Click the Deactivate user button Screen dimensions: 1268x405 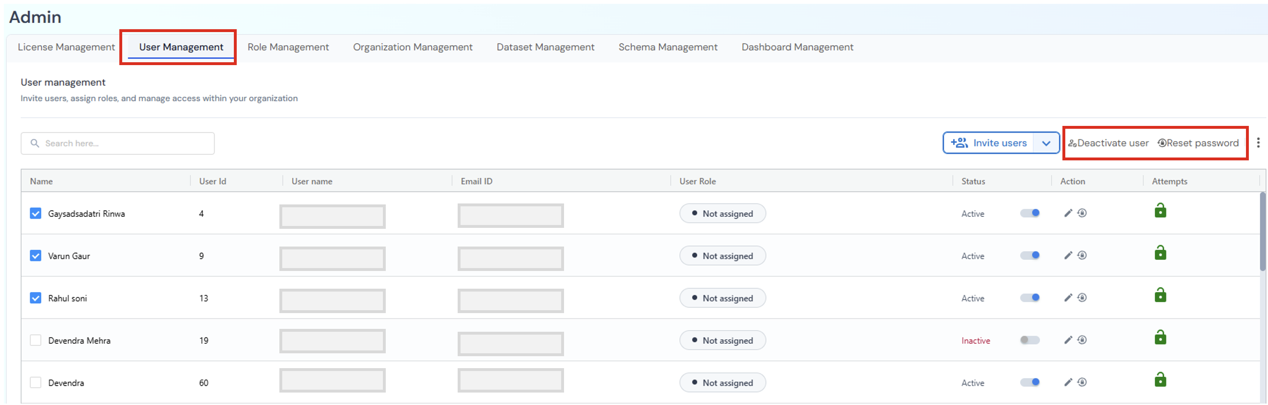click(1108, 143)
